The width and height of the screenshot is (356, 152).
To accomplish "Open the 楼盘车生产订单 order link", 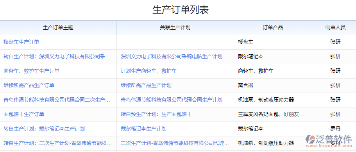I will [21, 42].
